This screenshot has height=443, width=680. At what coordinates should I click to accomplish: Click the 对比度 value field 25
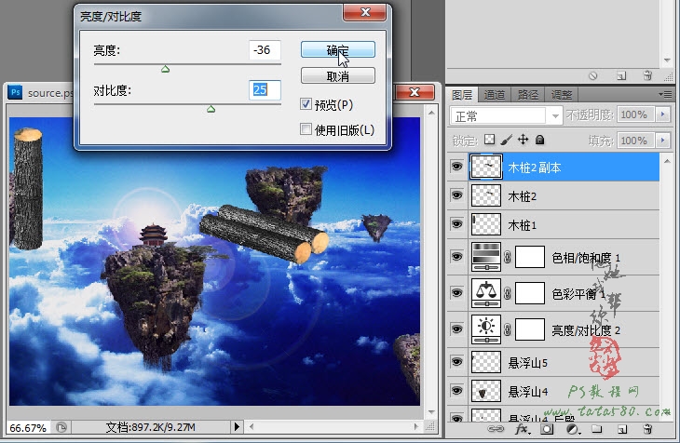(265, 89)
